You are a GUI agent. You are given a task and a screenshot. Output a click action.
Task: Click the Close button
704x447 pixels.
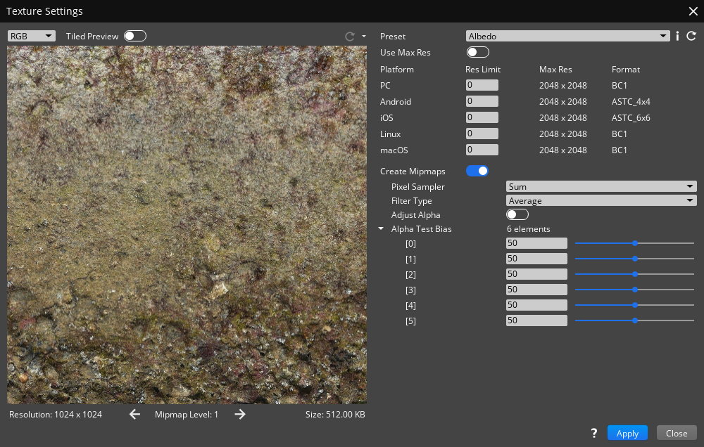click(677, 433)
